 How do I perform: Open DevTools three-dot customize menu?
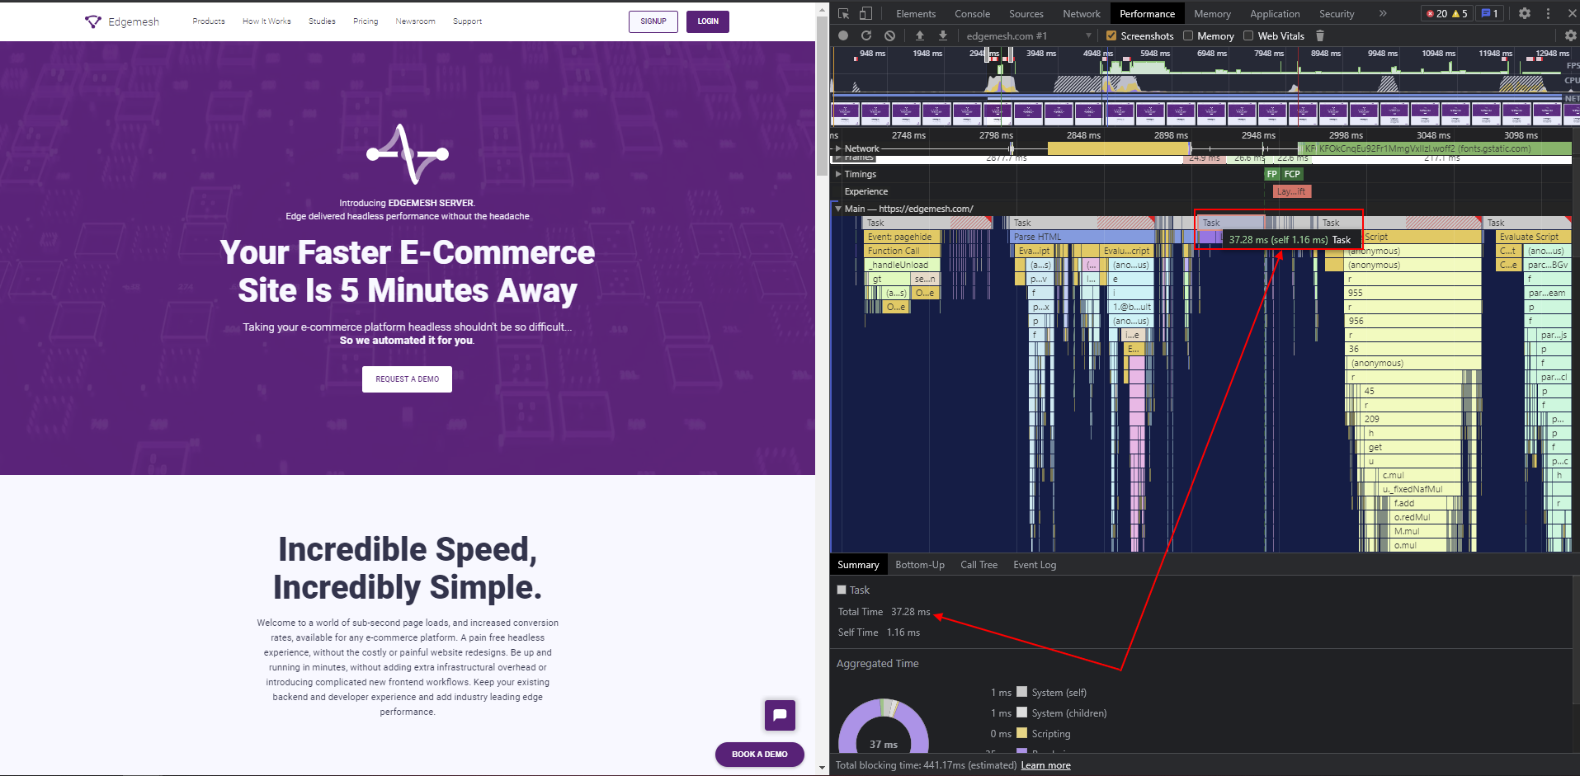(1549, 13)
